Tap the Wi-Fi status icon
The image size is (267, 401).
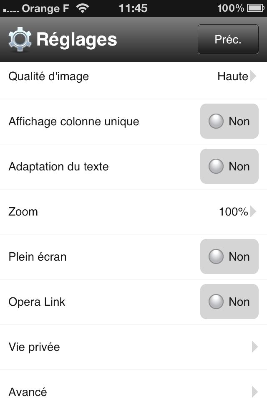83,8
